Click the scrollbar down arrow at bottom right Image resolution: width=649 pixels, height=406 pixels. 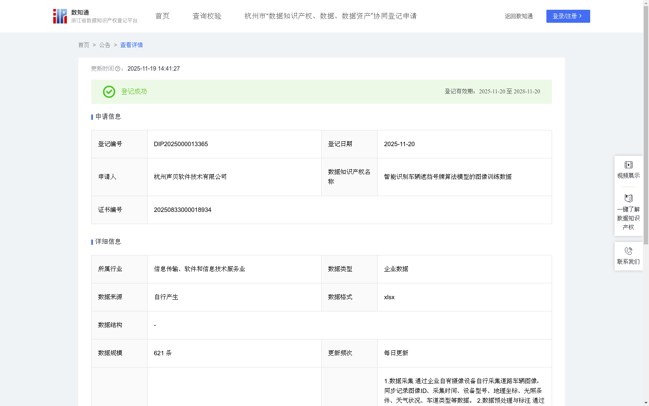(646, 402)
